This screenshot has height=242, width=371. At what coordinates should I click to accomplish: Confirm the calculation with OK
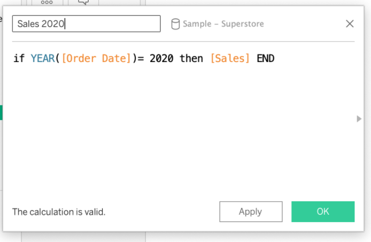pyautogui.click(x=322, y=211)
